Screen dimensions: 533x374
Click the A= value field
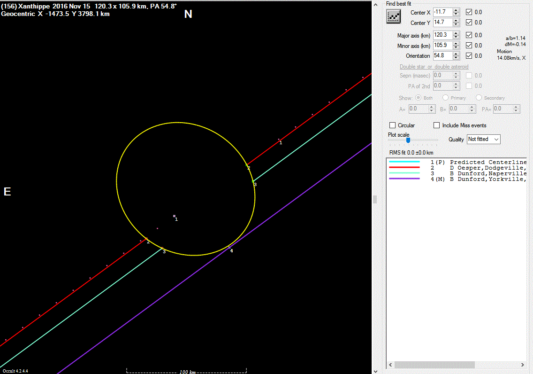point(419,109)
